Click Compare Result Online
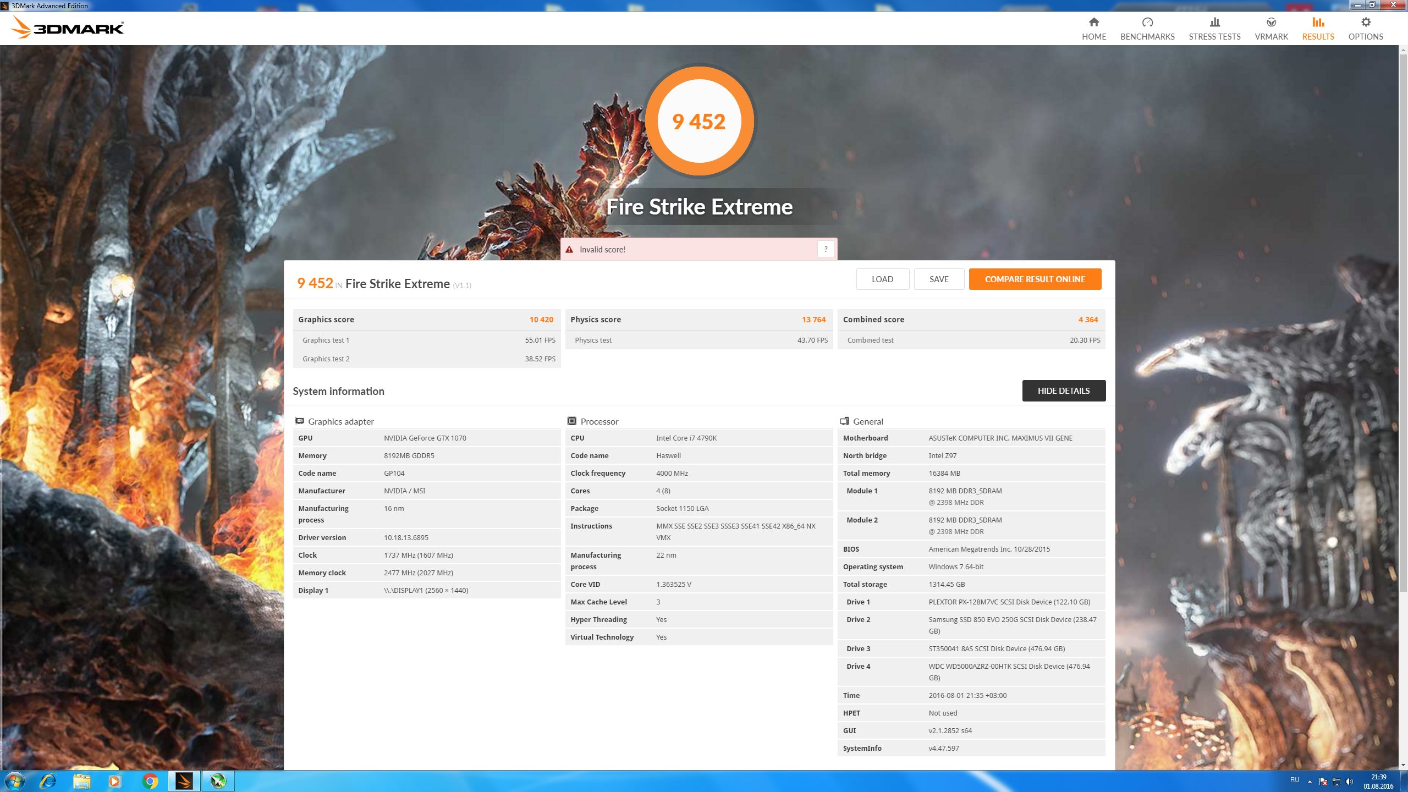 tap(1035, 279)
